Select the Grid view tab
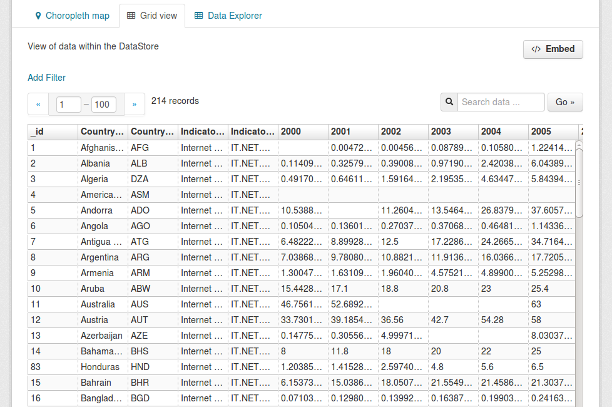 (x=152, y=16)
